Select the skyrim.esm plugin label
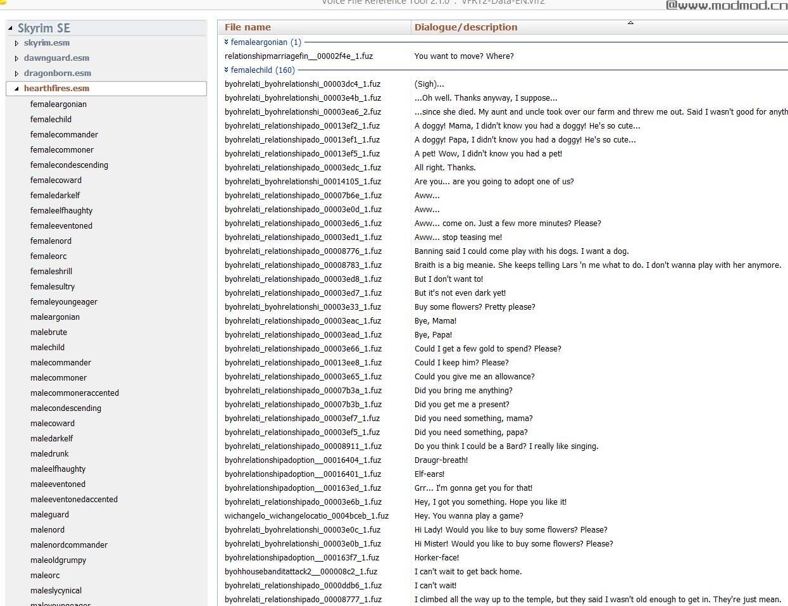This screenshot has width=788, height=606. (x=47, y=43)
